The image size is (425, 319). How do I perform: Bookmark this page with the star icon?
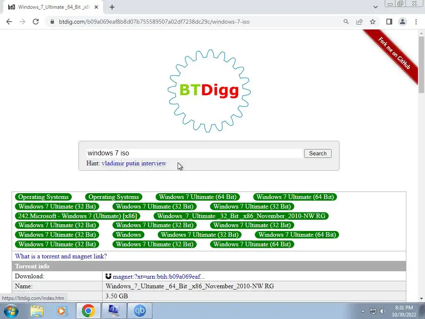coord(373,22)
